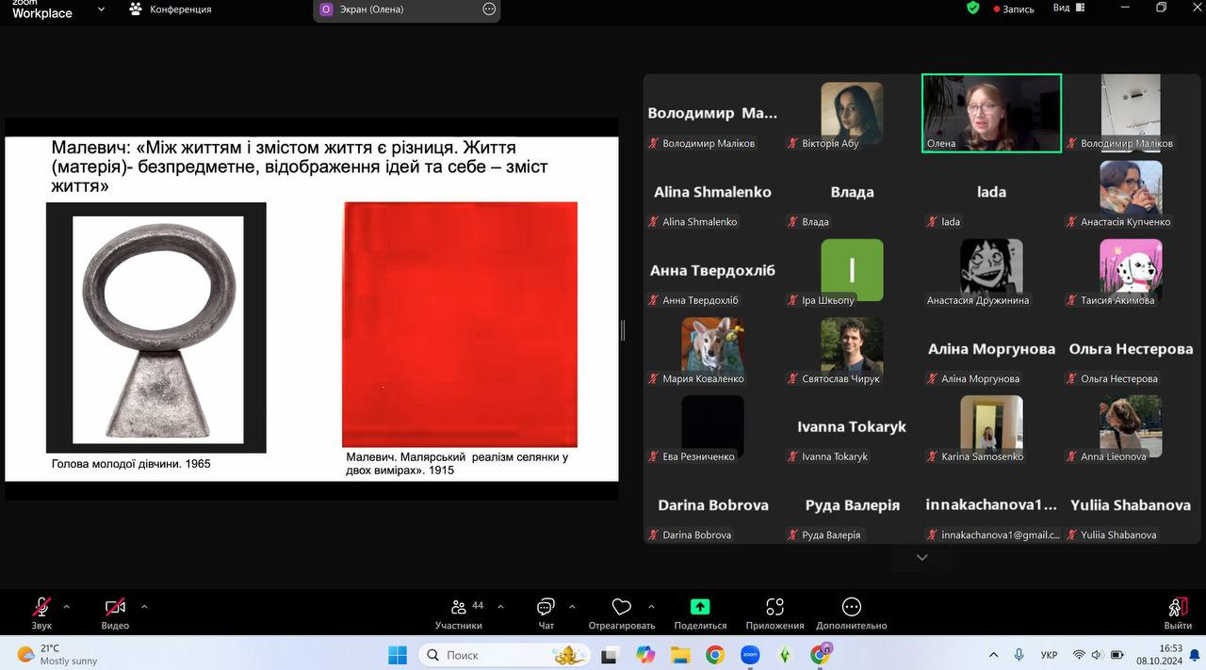
Task: Click the red square painting on slide
Action: point(460,324)
